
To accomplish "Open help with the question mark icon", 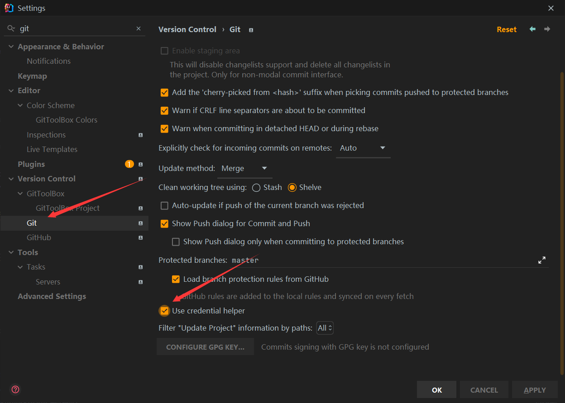I will (x=15, y=389).
